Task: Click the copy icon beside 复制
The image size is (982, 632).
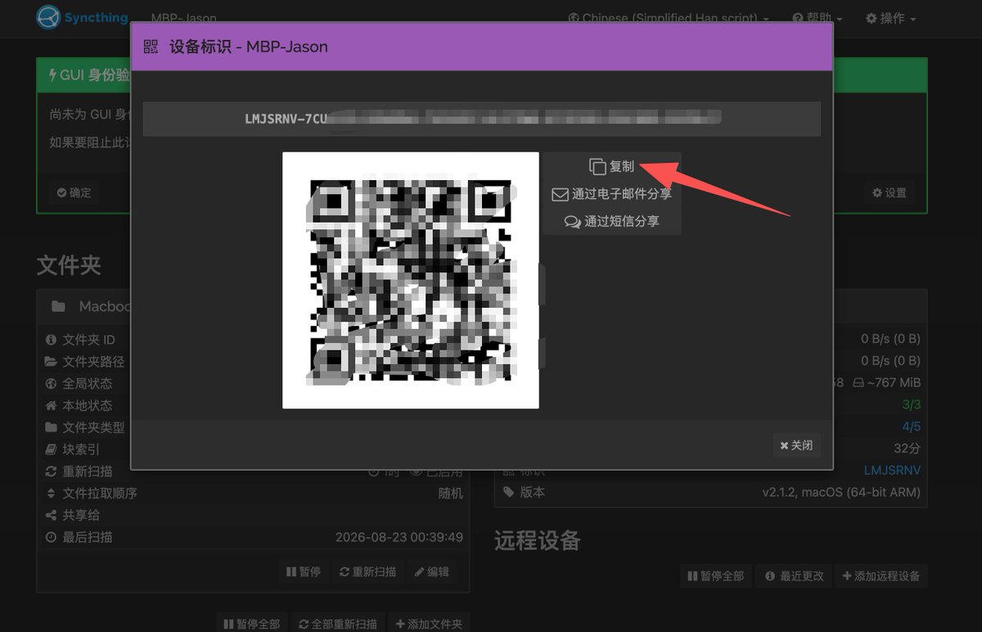Action: pos(597,166)
